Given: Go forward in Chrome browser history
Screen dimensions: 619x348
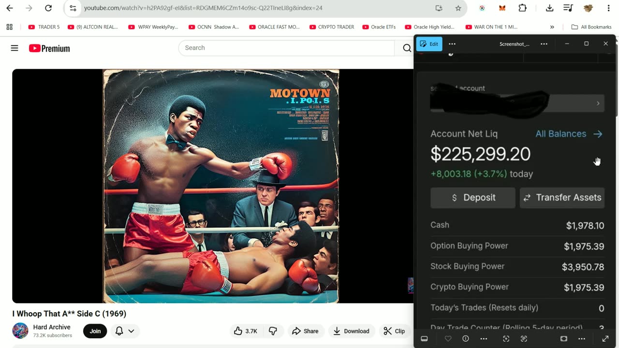Looking at the screenshot, I should (x=29, y=8).
